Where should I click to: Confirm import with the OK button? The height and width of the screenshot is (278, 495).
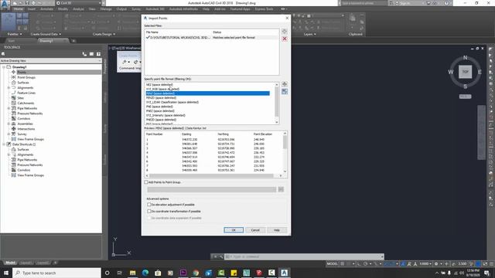click(234, 230)
